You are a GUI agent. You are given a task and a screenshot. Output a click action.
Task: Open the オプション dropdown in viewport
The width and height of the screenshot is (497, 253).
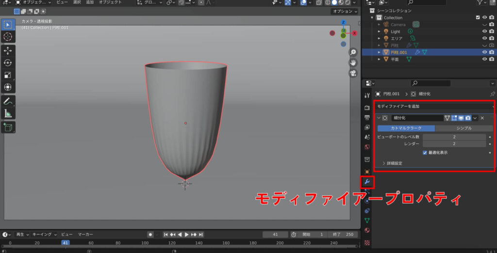(x=344, y=11)
